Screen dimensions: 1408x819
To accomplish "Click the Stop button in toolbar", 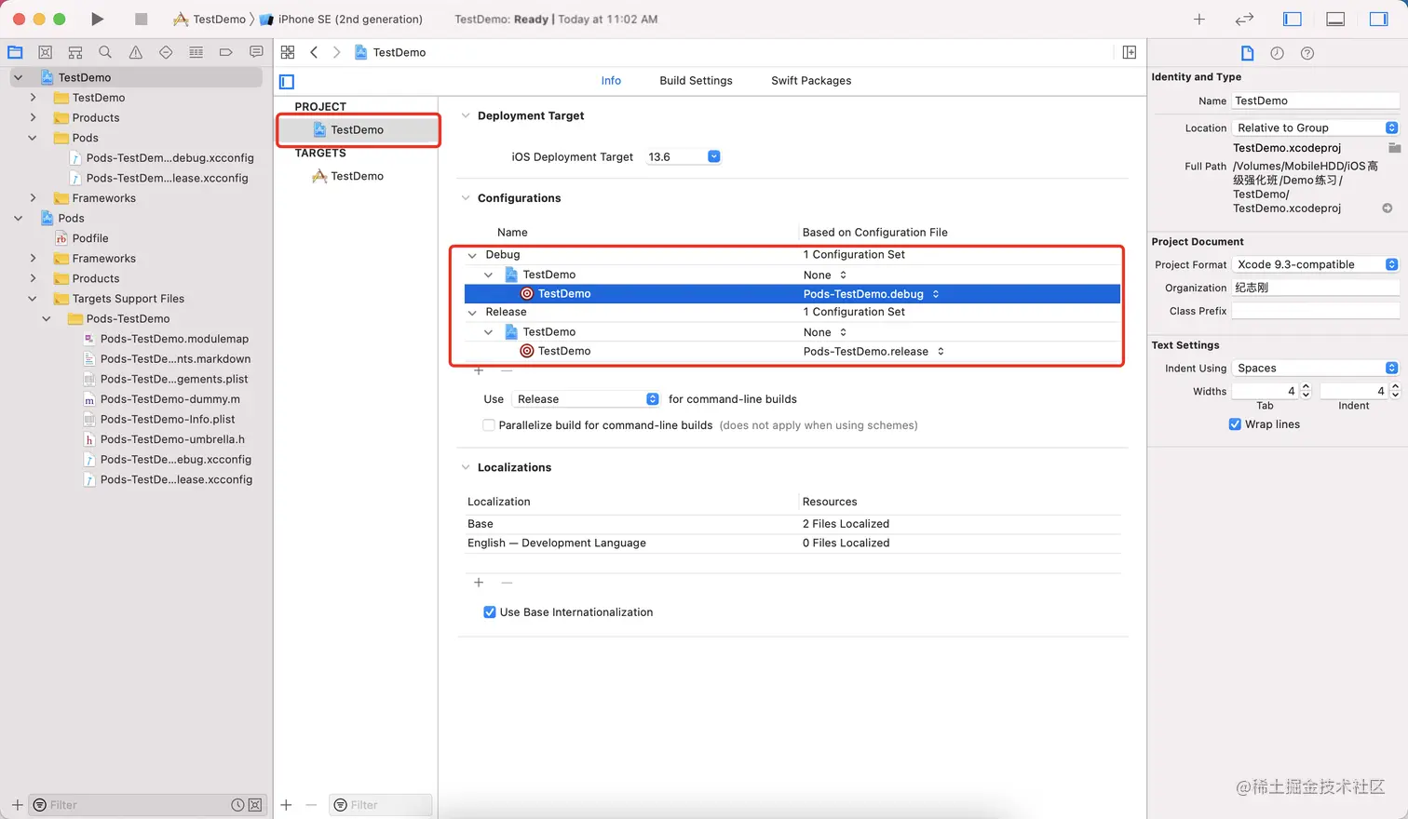I will point(141,19).
